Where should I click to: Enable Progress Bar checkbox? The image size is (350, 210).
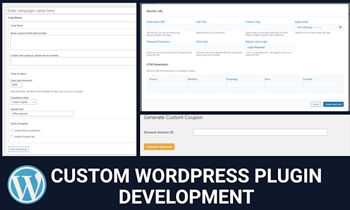tap(12, 137)
